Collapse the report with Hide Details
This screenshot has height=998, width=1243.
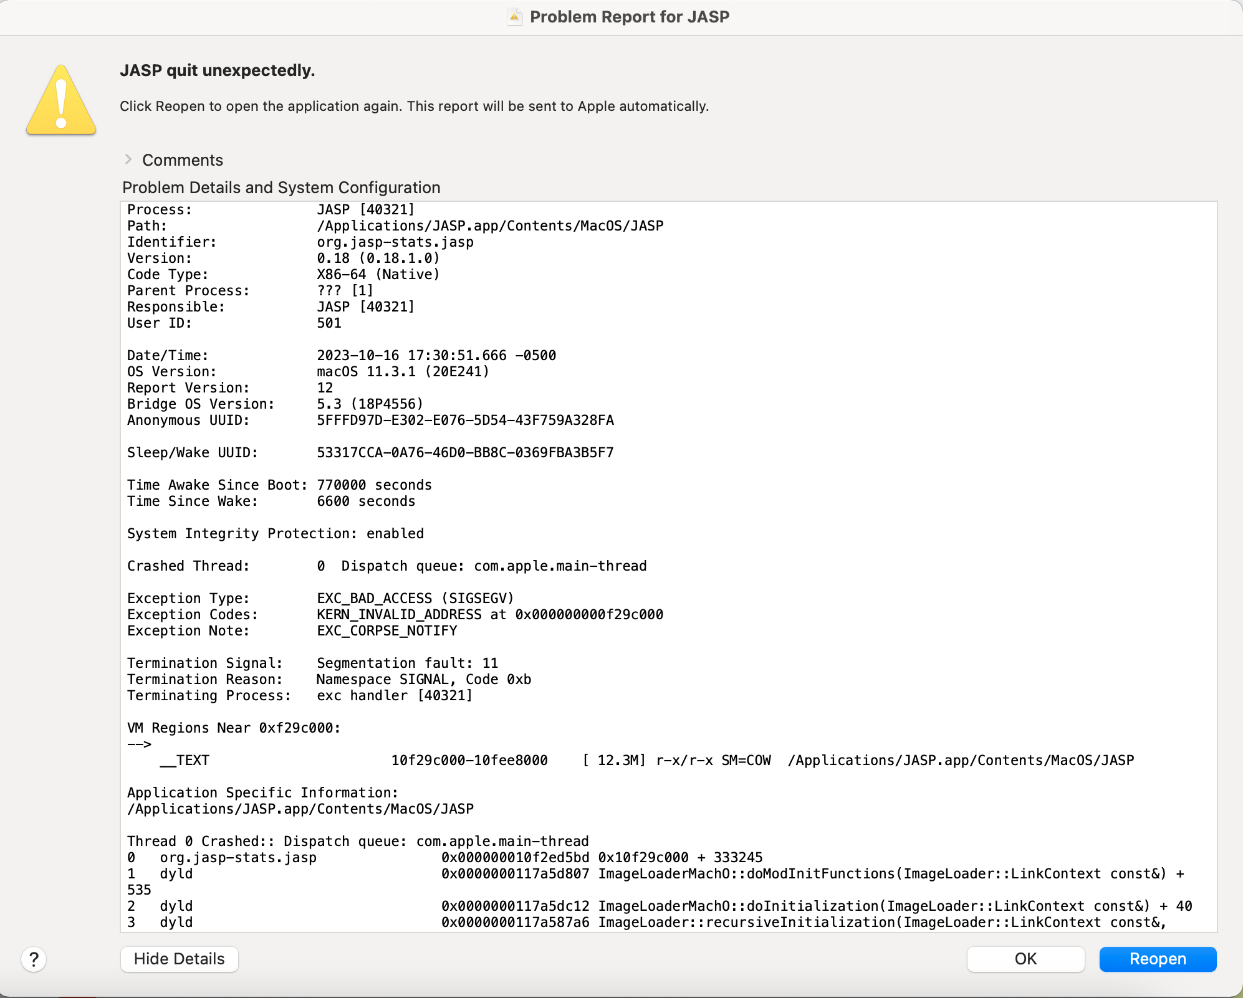click(x=179, y=959)
